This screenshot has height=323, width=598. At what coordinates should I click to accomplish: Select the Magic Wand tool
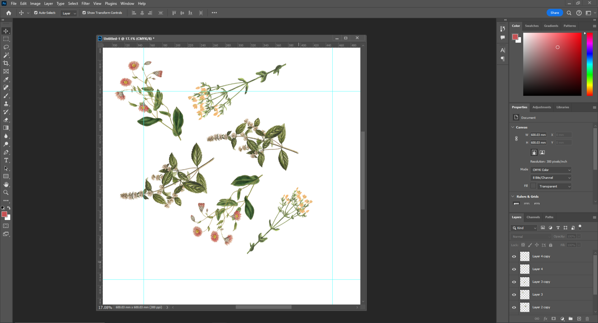point(6,55)
